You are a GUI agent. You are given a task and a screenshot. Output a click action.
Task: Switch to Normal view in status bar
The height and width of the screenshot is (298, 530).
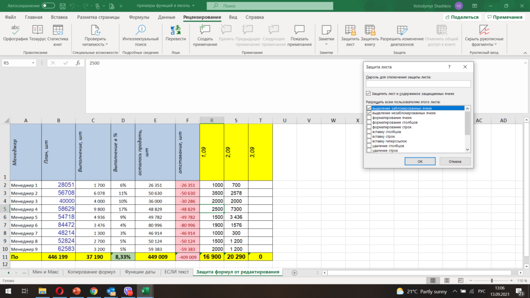[x=433, y=280]
